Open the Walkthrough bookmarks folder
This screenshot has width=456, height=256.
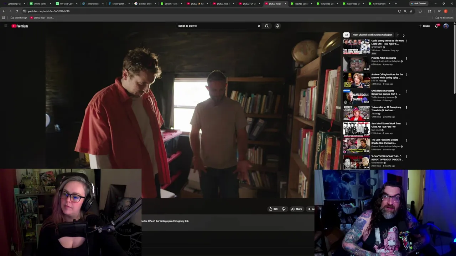tap(19, 18)
